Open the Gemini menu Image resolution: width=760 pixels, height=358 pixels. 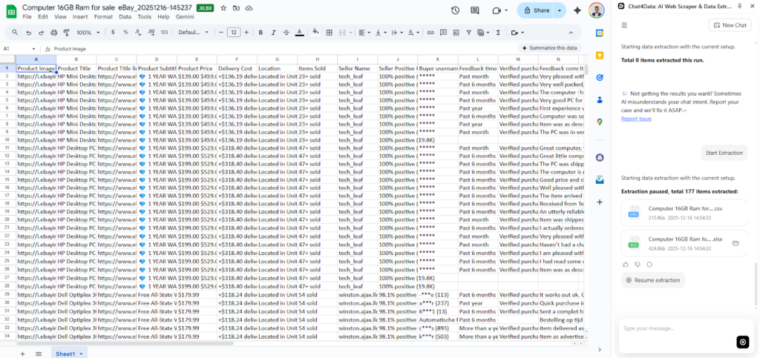tap(185, 17)
